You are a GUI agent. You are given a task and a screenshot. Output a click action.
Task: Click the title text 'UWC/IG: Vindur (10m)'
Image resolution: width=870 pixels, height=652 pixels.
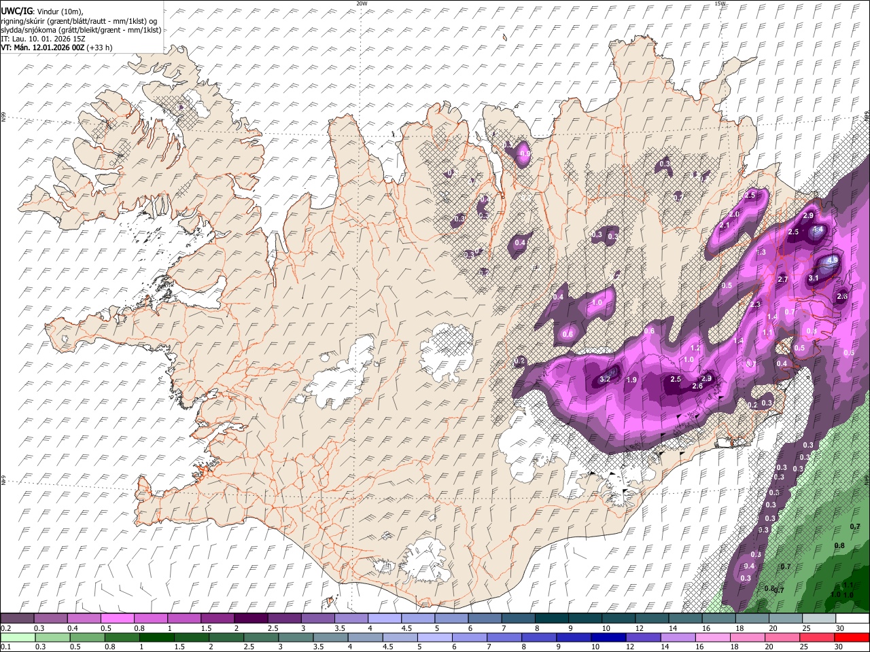pos(41,12)
